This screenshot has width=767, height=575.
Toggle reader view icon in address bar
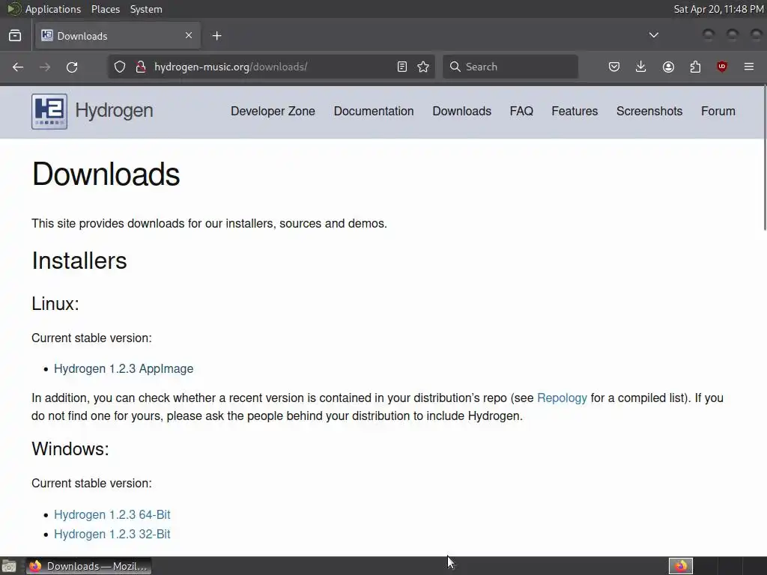pyautogui.click(x=402, y=67)
